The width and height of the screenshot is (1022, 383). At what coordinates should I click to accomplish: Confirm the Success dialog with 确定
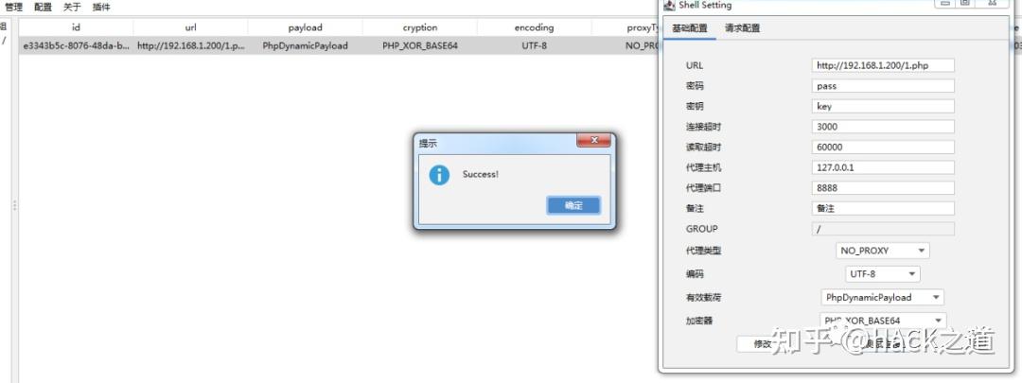coord(573,205)
